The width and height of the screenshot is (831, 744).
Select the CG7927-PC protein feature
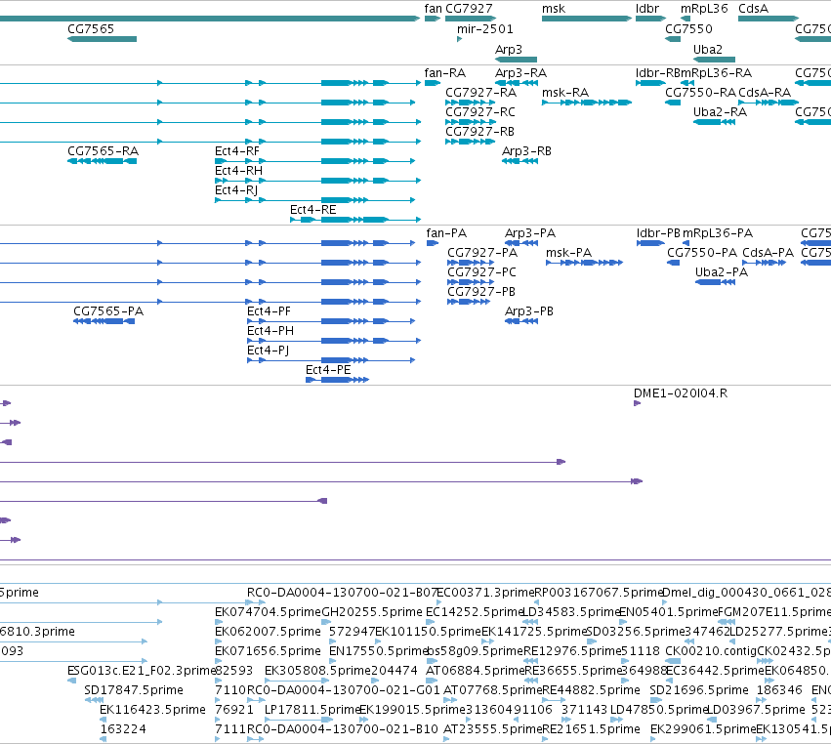pos(469,282)
